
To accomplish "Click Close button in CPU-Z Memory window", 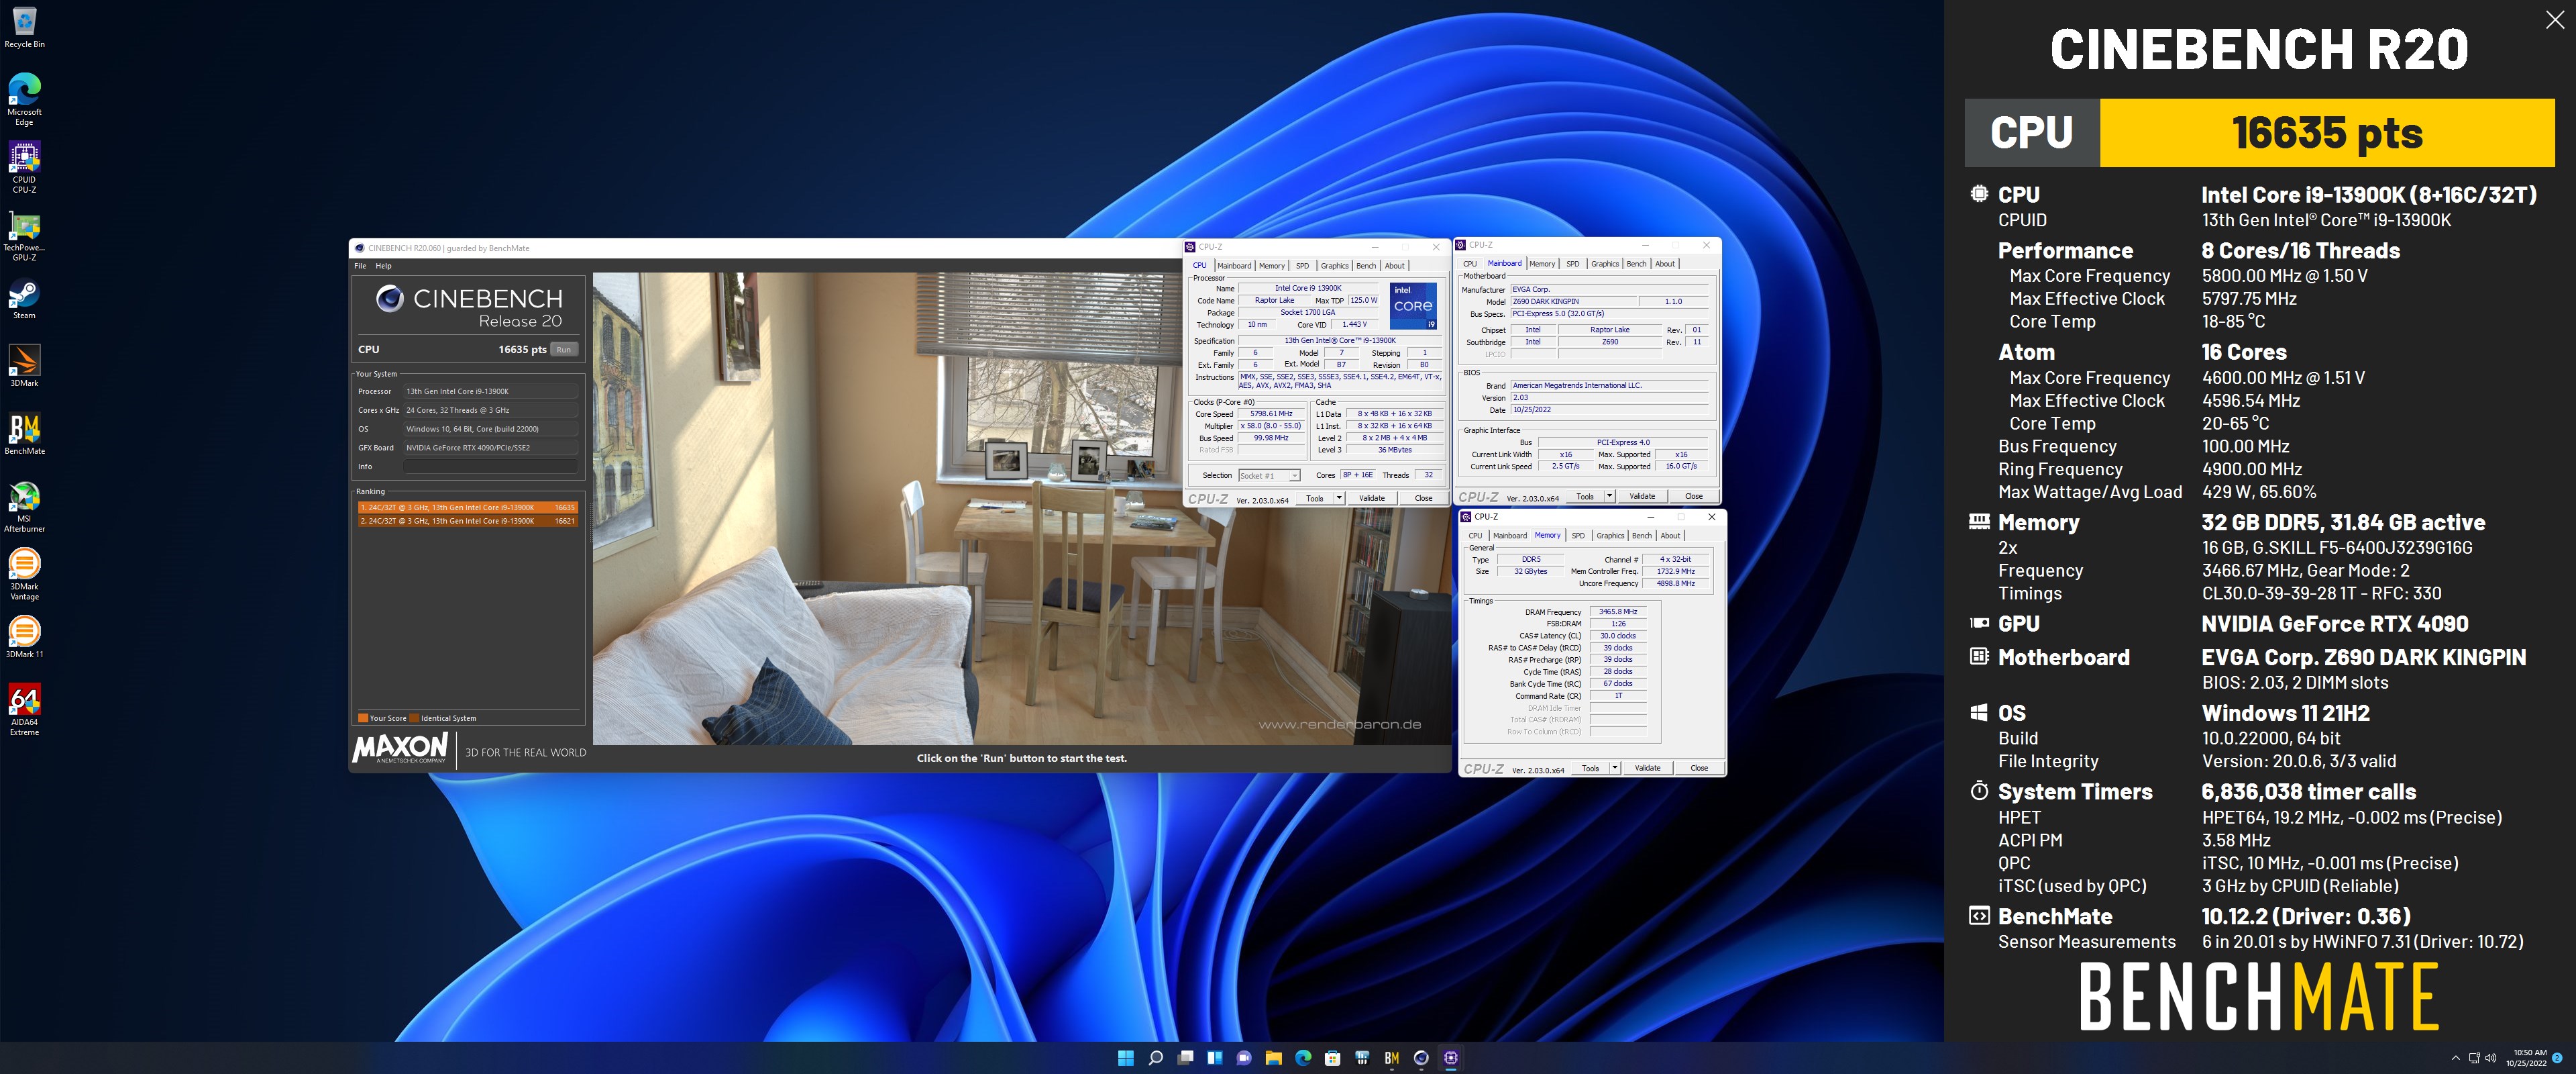I will (1699, 769).
